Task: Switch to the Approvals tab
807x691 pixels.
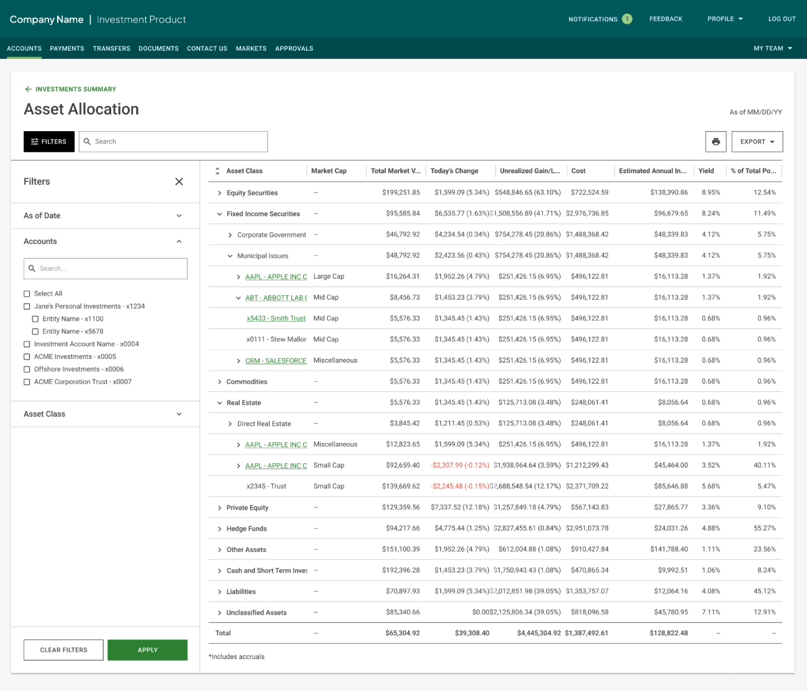Action: (294, 48)
